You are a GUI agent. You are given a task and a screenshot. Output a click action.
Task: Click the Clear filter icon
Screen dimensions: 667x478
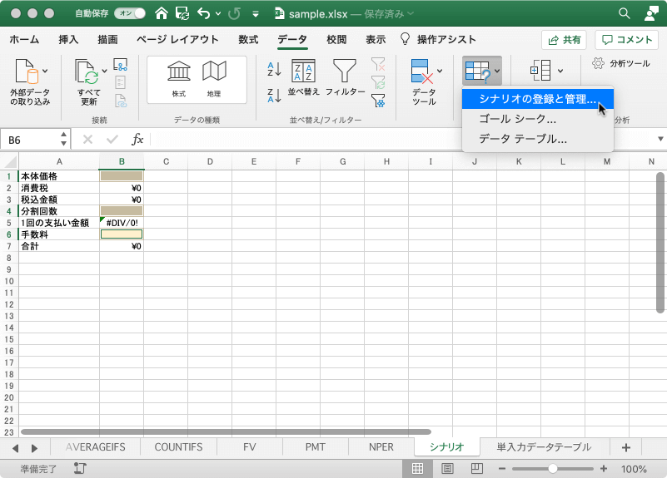[x=378, y=64]
